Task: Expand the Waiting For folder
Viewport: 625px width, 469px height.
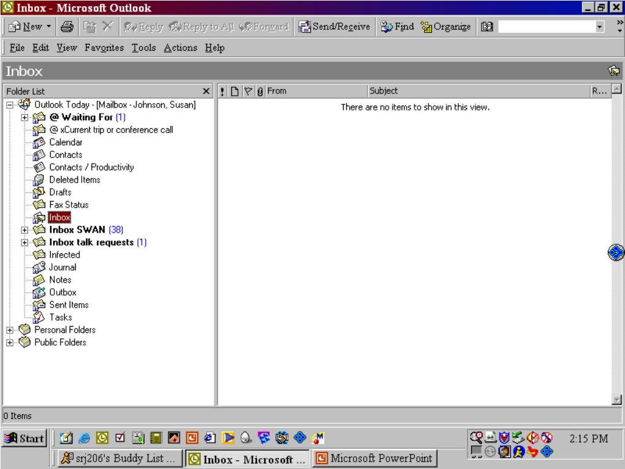Action: coord(24,118)
